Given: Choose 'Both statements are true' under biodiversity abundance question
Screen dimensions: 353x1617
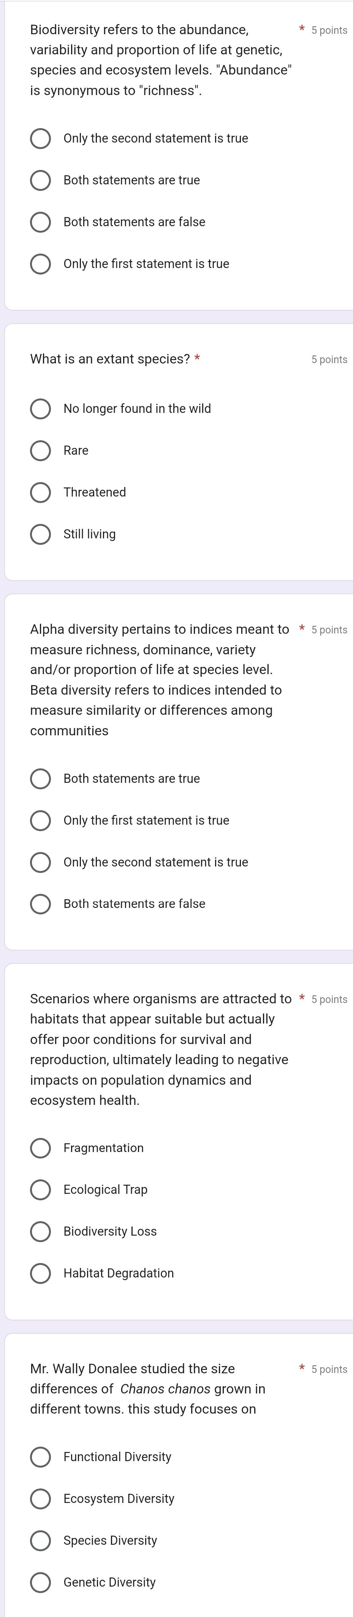Looking at the screenshot, I should click(x=41, y=181).
